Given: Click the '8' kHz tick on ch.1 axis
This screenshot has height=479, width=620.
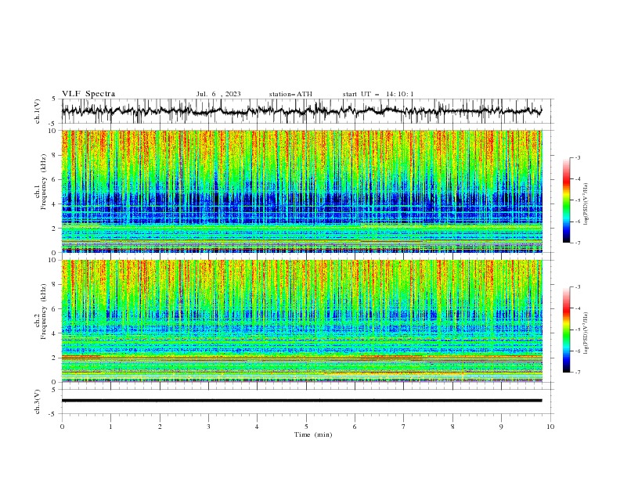Looking at the screenshot, I should point(55,155).
